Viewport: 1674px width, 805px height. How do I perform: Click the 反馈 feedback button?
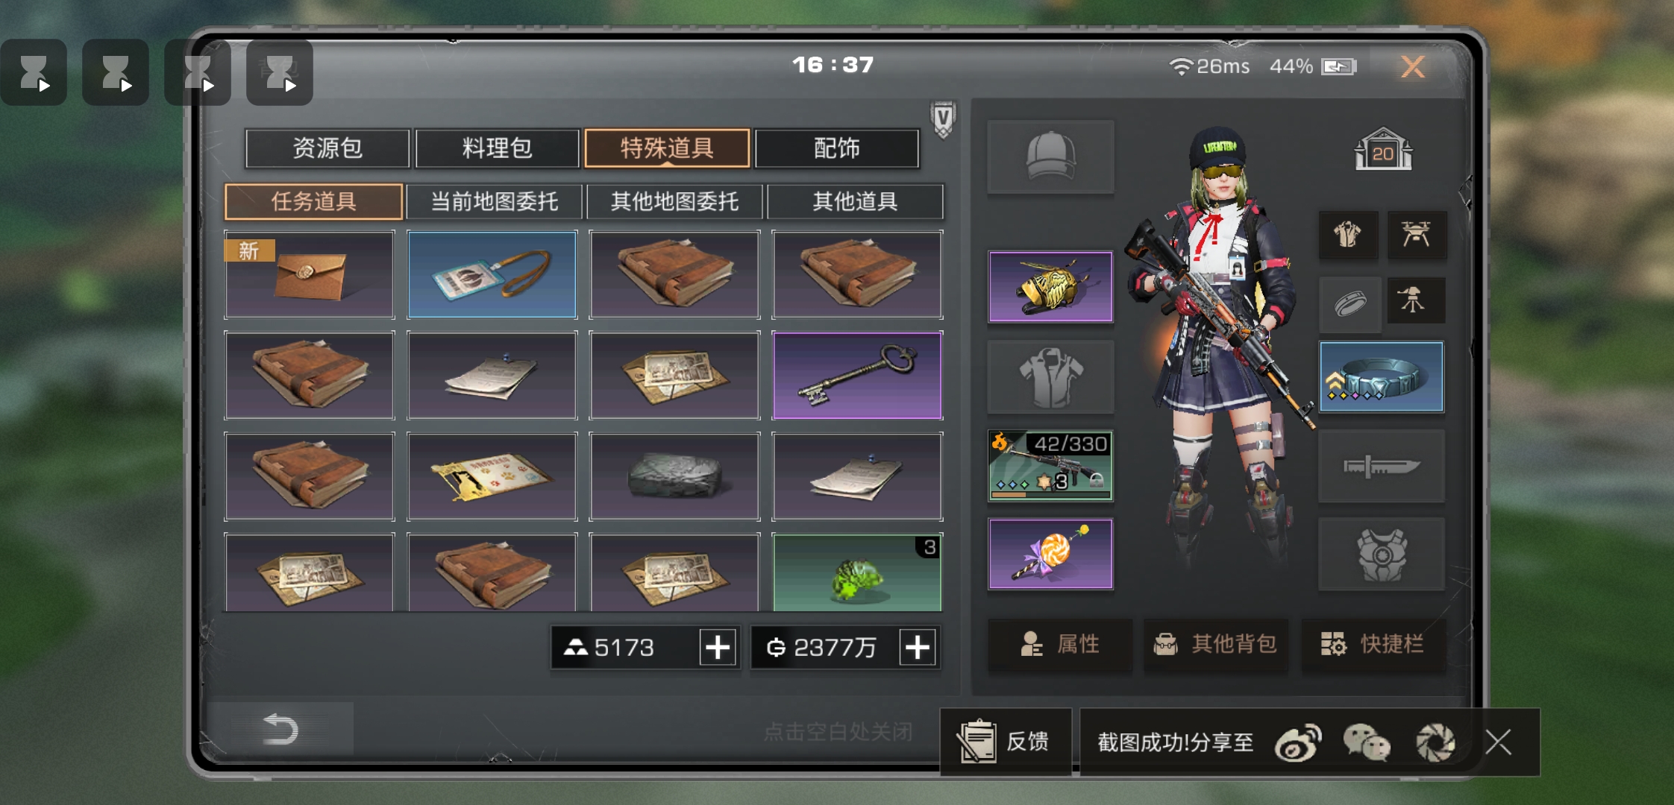(x=1006, y=742)
